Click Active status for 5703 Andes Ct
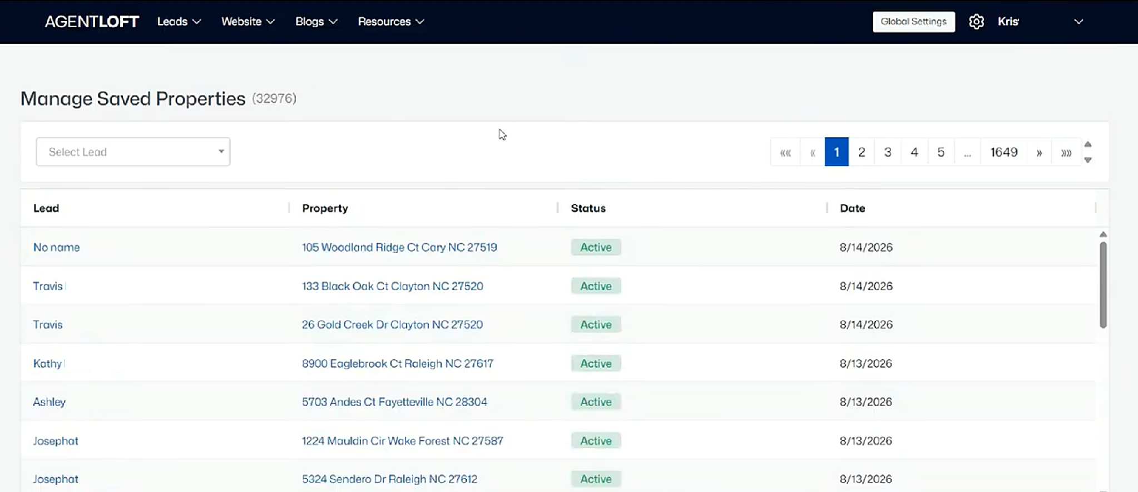The image size is (1138, 492). 596,401
